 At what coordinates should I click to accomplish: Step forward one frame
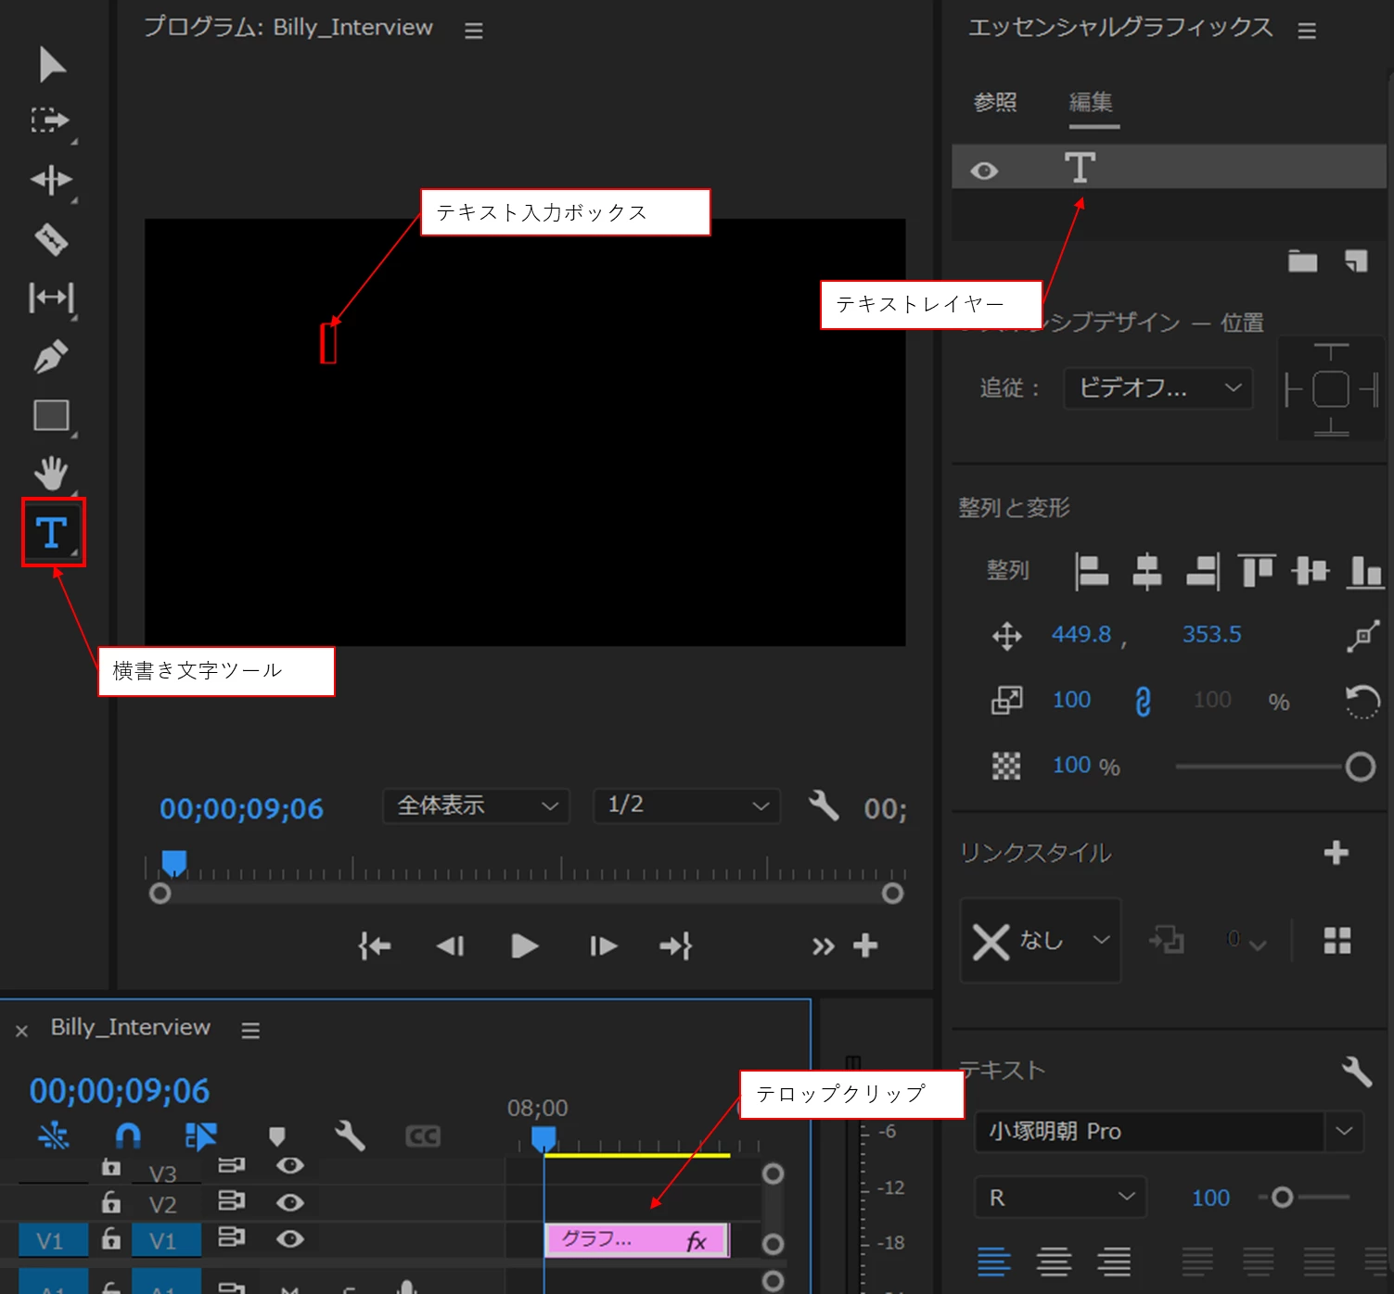click(x=603, y=946)
